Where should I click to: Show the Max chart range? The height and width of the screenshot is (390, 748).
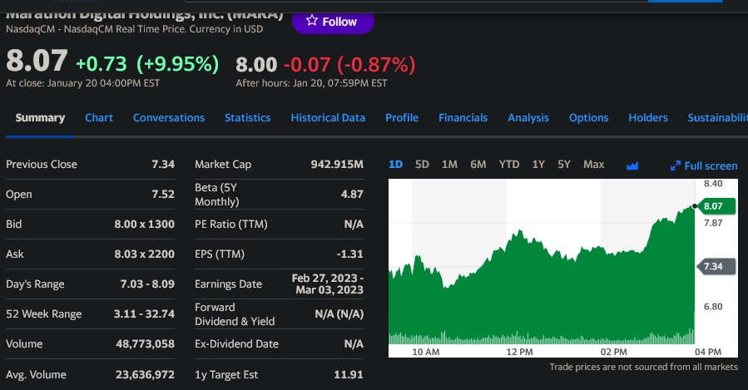click(x=594, y=165)
